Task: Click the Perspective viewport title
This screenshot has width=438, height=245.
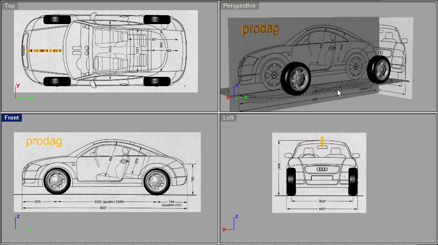Action: coord(239,6)
